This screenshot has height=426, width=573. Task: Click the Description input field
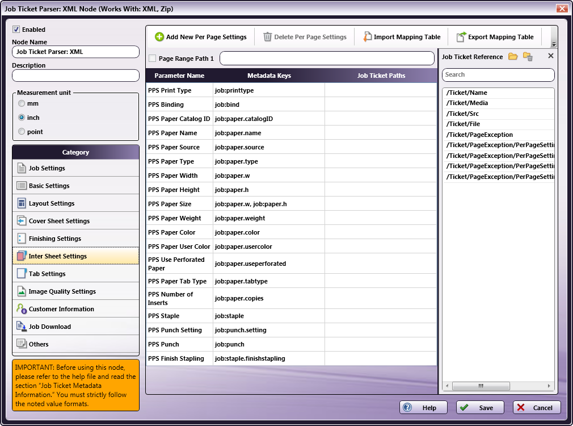pos(75,76)
